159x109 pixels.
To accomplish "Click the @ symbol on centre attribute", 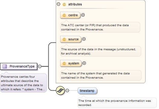I will click(64, 15).
